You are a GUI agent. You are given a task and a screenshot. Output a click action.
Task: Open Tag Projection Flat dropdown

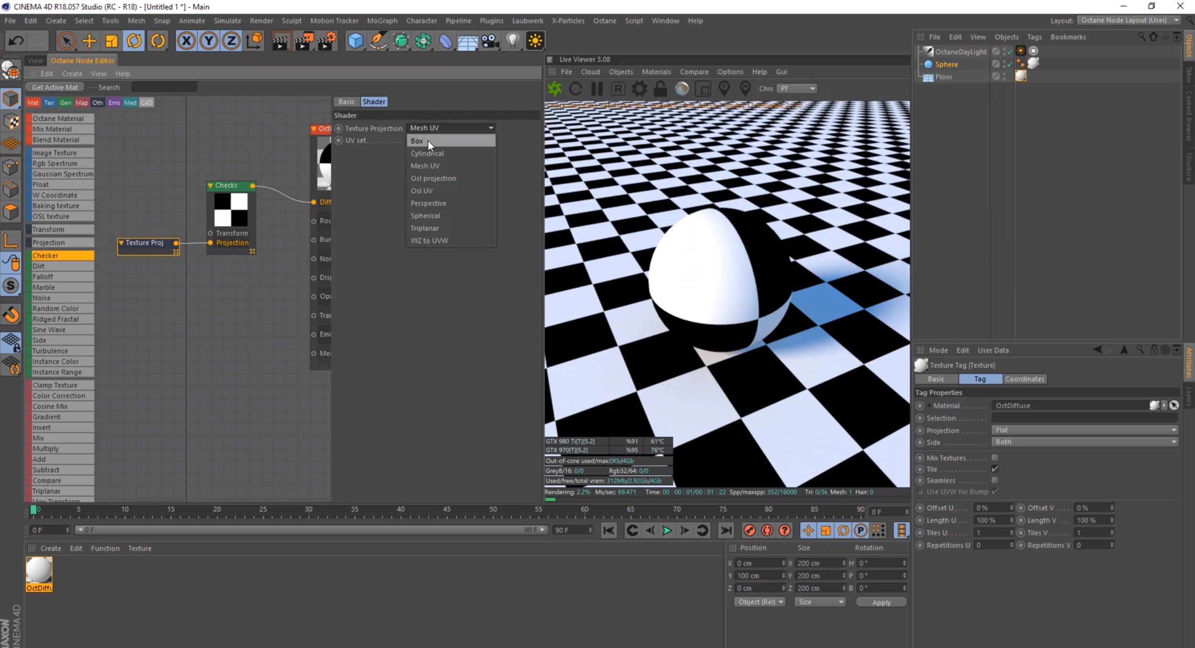click(x=1085, y=430)
